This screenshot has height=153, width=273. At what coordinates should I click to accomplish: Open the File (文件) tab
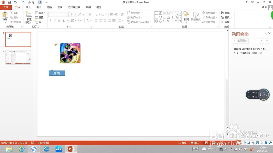[x=6, y=7]
